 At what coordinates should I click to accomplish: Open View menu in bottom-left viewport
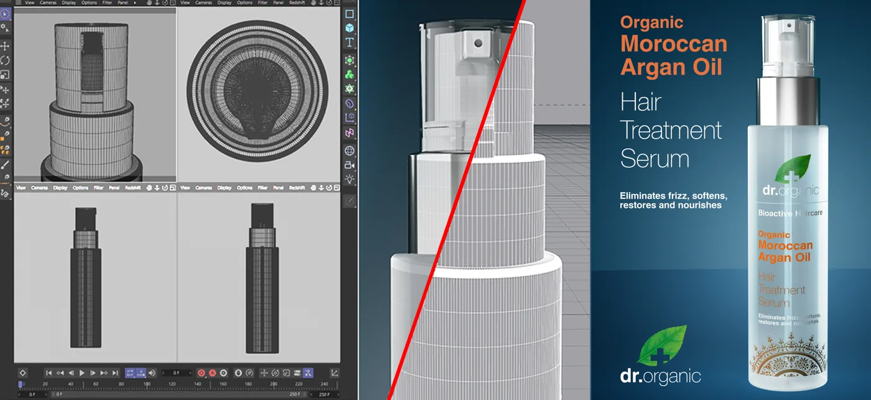tap(21, 188)
